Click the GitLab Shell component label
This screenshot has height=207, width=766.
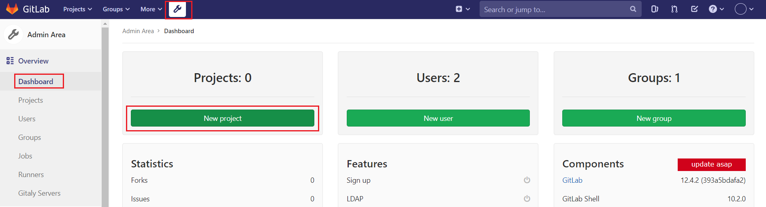(580, 199)
